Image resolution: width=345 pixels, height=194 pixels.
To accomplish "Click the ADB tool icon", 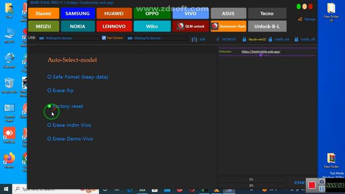I will pyautogui.click(x=194, y=39).
